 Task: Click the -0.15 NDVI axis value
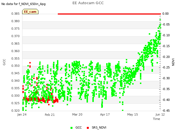tap(166, 46)
